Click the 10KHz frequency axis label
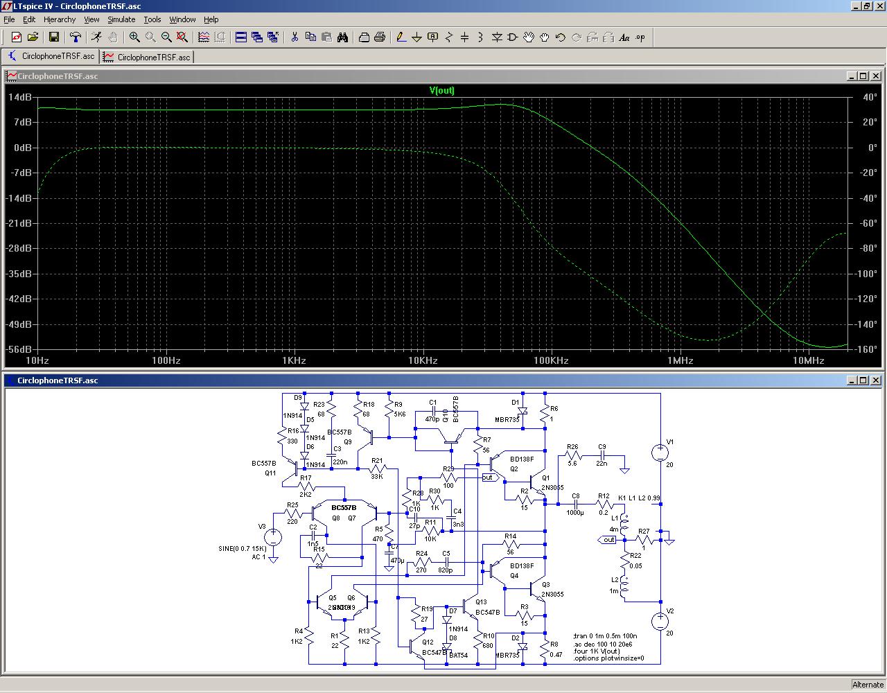Screen dimensions: 887x693 (423, 360)
